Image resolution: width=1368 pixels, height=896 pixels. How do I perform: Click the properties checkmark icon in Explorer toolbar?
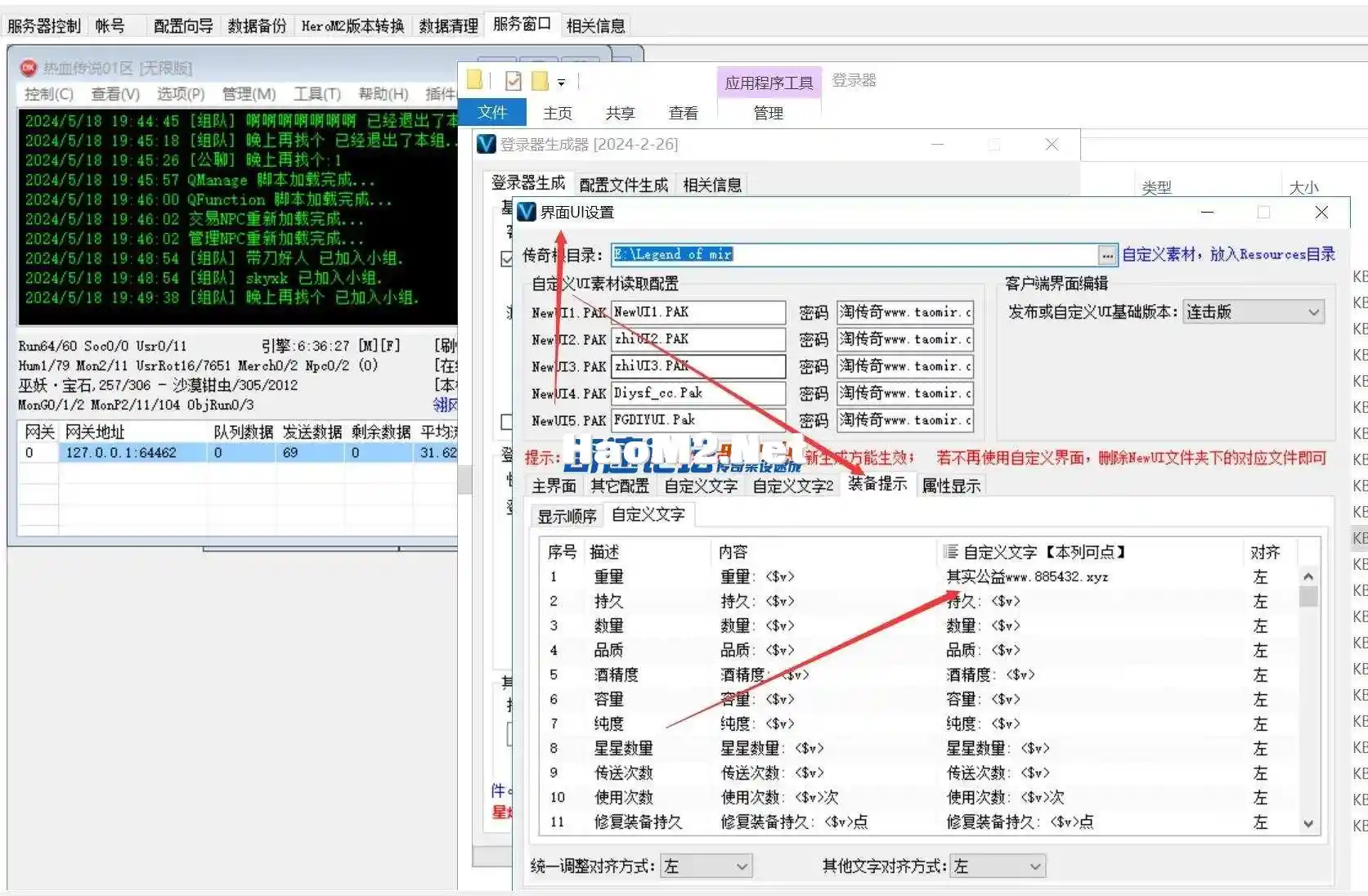click(x=514, y=81)
